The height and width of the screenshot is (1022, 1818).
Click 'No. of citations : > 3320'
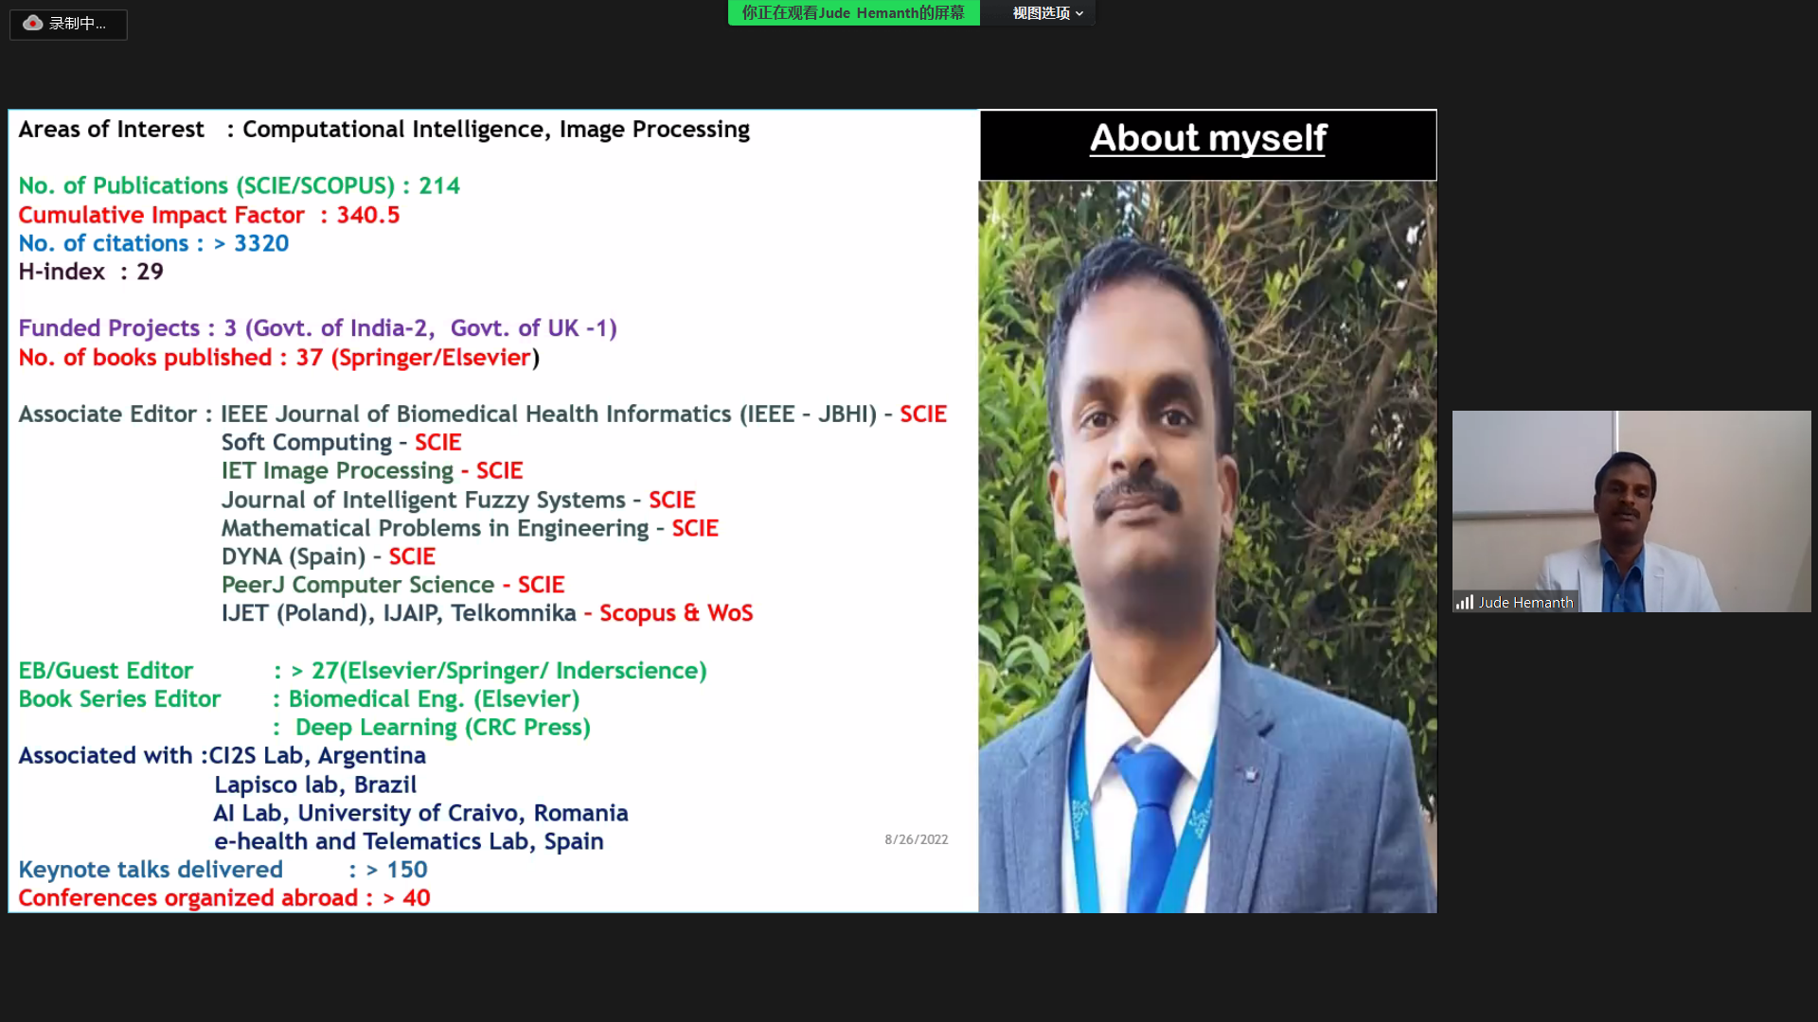point(153,243)
